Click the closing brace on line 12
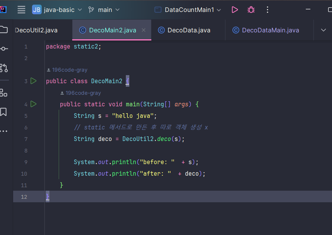Screen dimensions: 332x235 coord(47,196)
